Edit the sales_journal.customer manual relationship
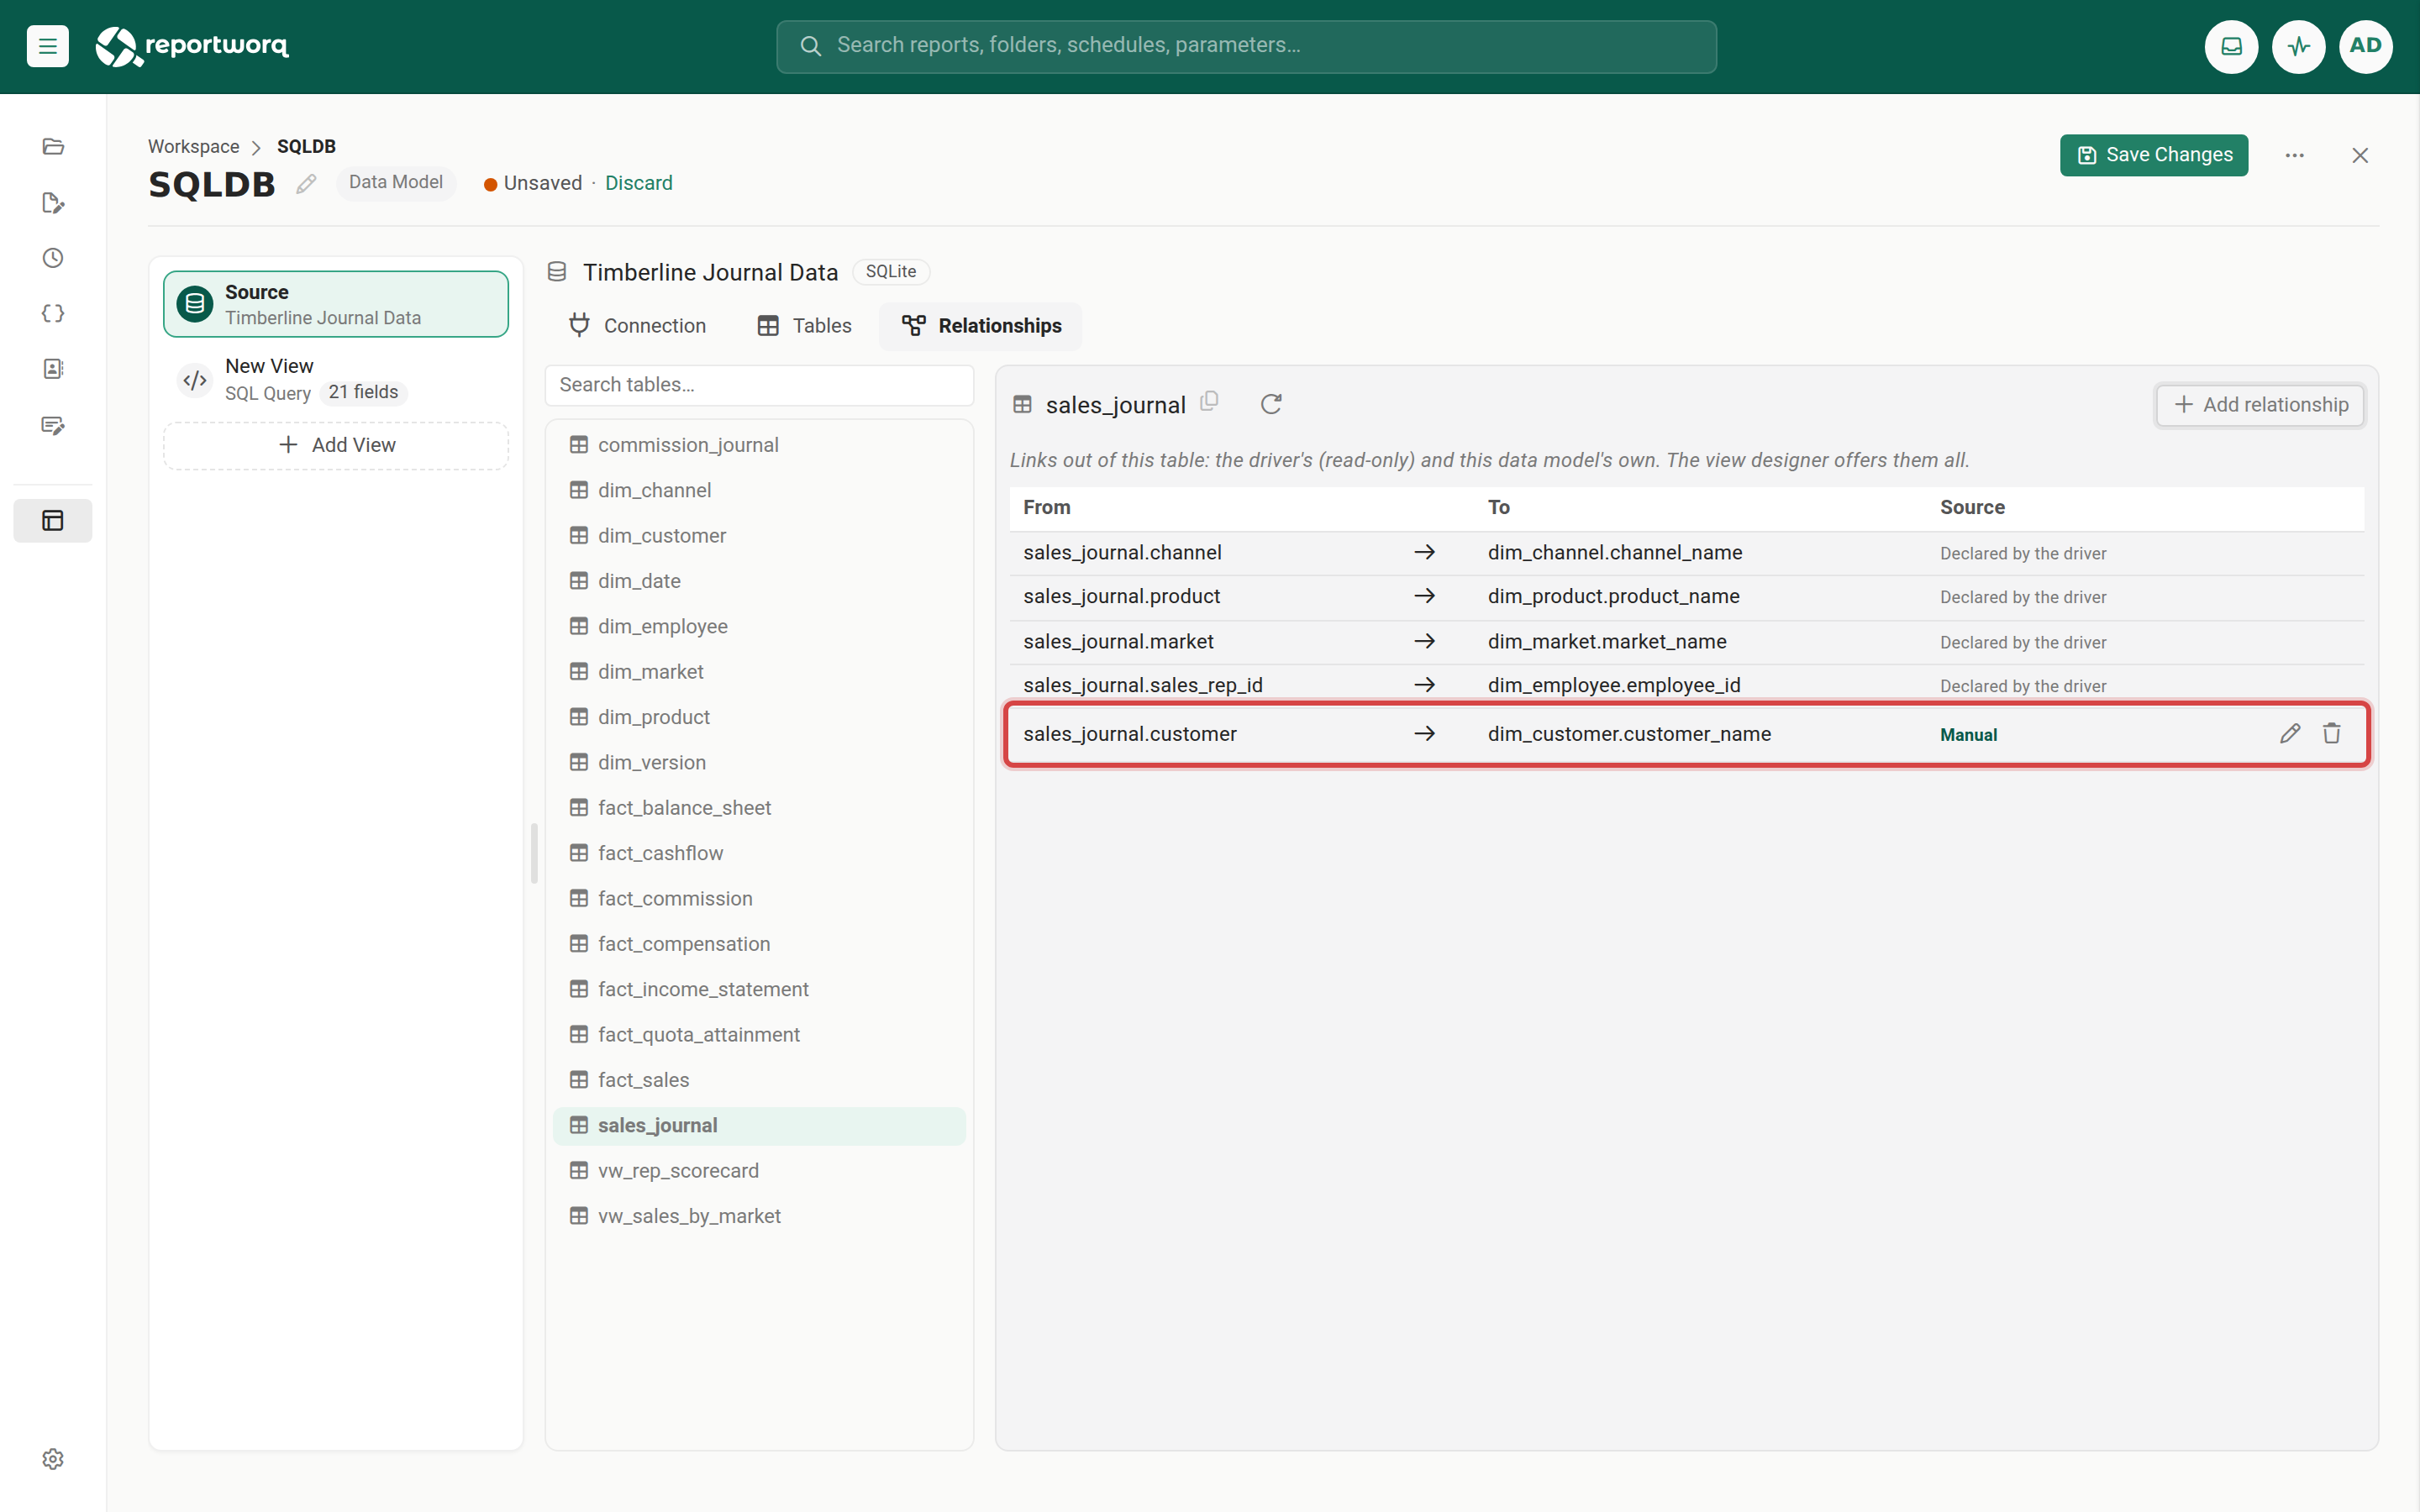This screenshot has height=1512, width=2420. point(2290,733)
